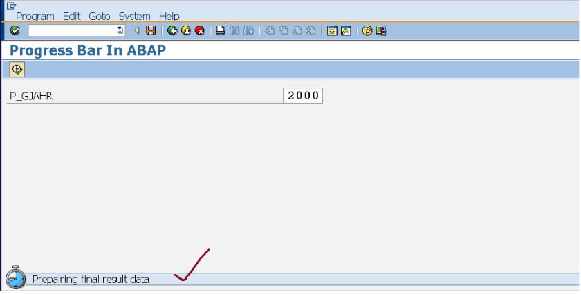Click the green Back arrow icon
The width and height of the screenshot is (581, 294).
click(x=172, y=30)
